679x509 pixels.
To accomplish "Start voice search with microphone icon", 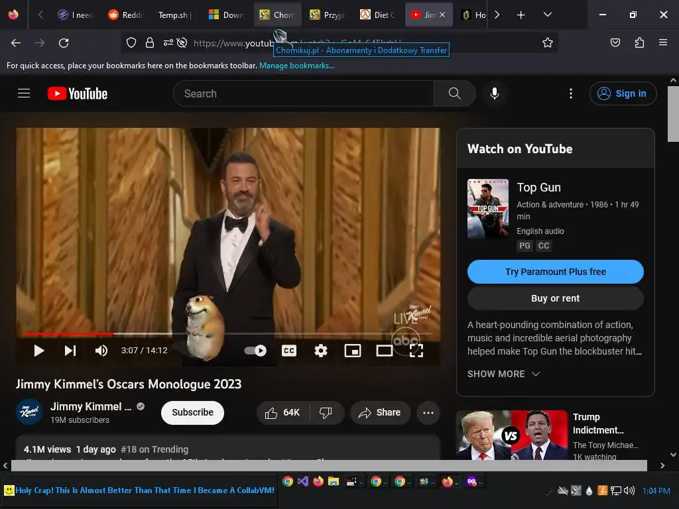I will [495, 93].
